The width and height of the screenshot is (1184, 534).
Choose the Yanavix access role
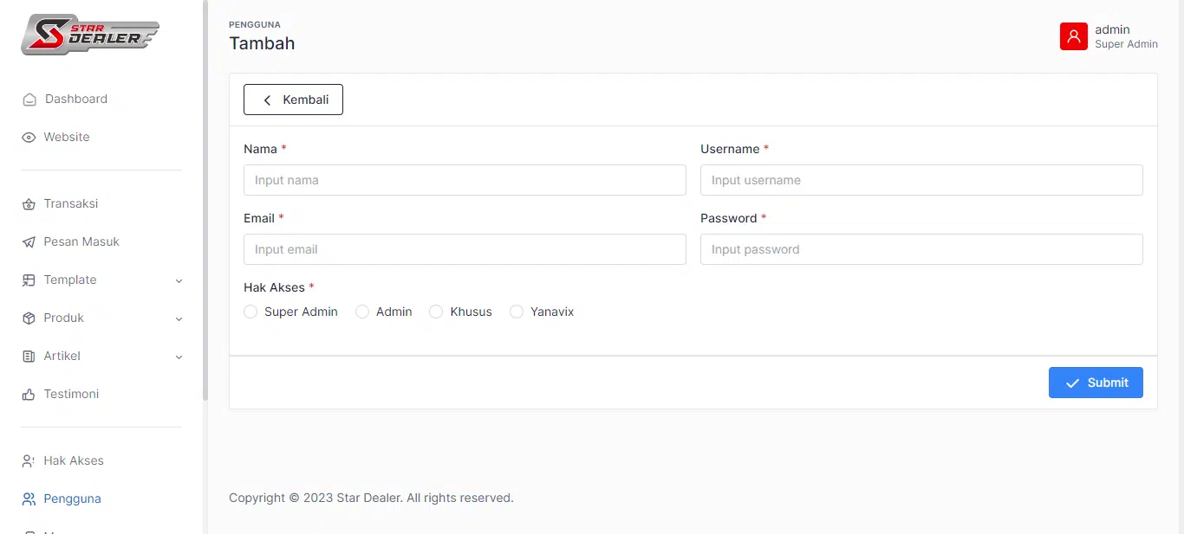pos(517,312)
